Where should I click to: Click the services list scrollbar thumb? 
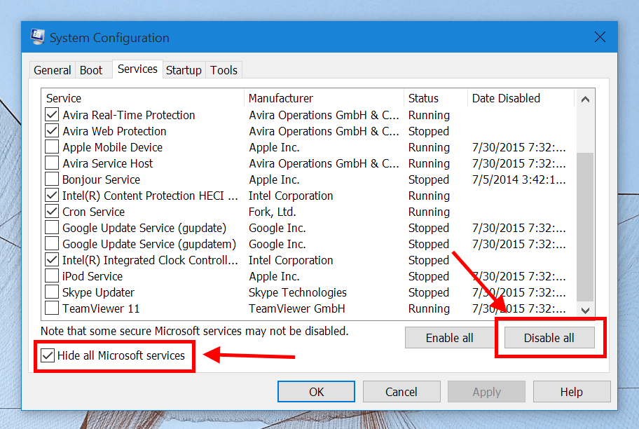(x=585, y=226)
